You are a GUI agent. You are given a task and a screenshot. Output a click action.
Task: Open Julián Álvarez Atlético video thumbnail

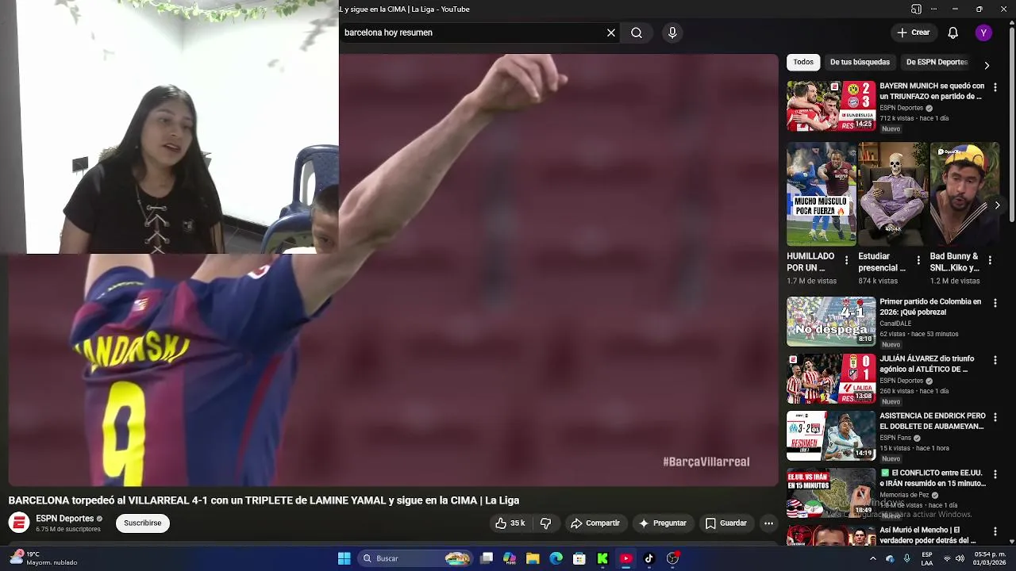coord(831,379)
